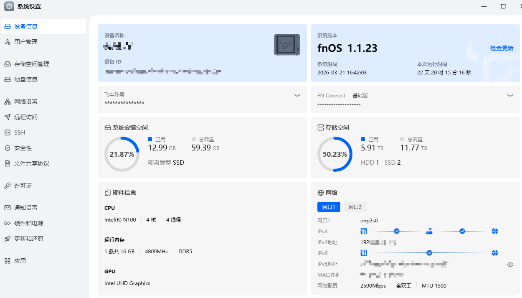This screenshot has height=298, width=522.
Task: Reveal hidden 飞牛账号 with eye icon
Action: pyautogui.click(x=297, y=95)
